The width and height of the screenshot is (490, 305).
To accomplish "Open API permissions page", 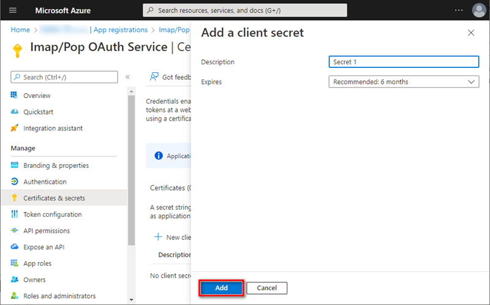I will [46, 231].
